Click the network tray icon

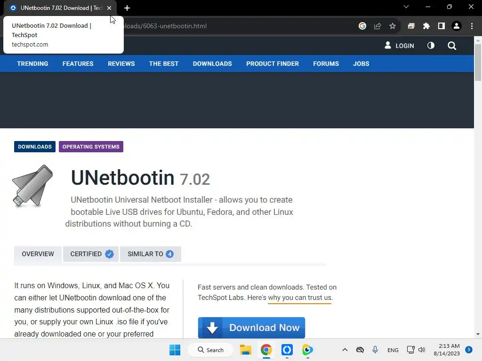click(410, 350)
